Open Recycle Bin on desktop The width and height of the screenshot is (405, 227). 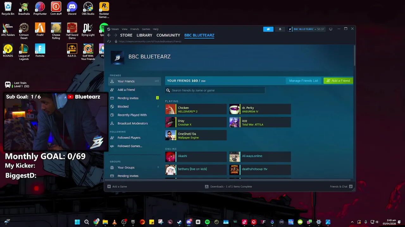pos(8,9)
